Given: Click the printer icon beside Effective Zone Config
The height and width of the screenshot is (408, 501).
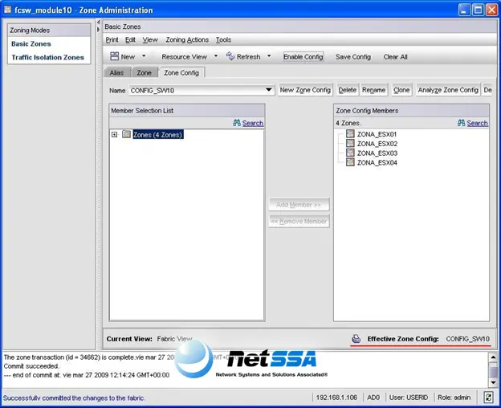Looking at the screenshot, I should [x=356, y=339].
